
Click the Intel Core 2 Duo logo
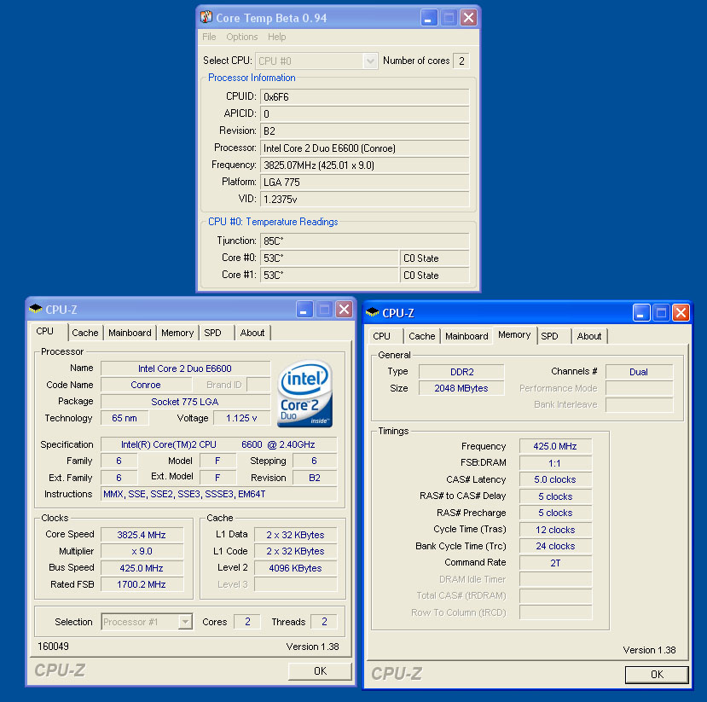[x=304, y=393]
